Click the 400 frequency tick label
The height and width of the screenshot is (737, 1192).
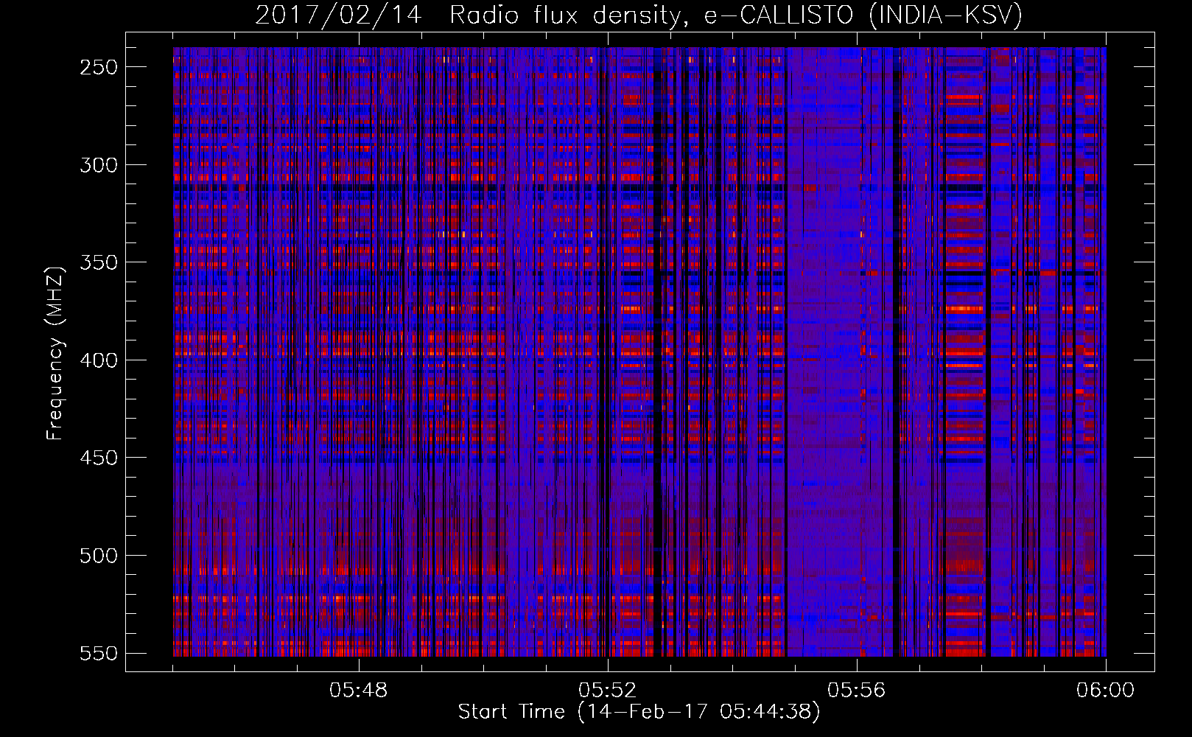tap(98, 360)
